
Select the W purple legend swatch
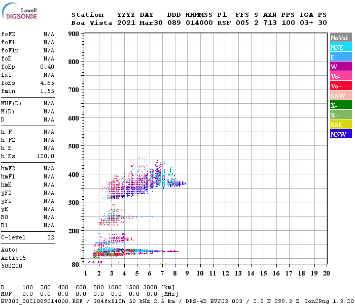tap(341, 67)
